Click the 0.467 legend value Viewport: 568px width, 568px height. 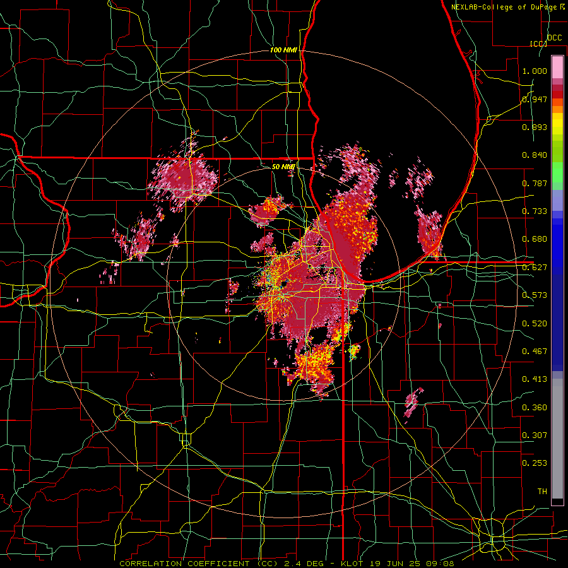click(x=535, y=352)
